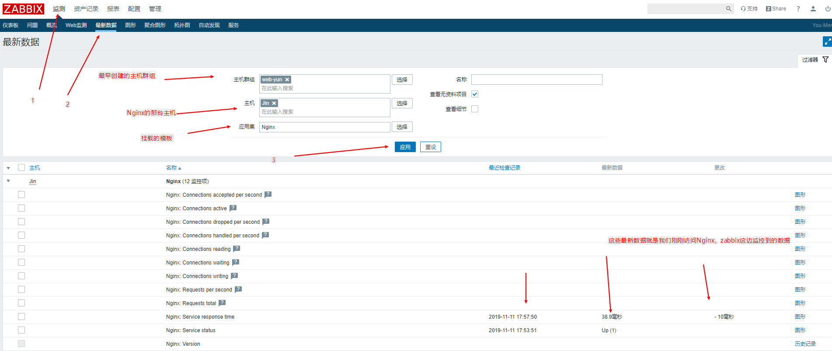Open the help question mark icon

coord(798,9)
